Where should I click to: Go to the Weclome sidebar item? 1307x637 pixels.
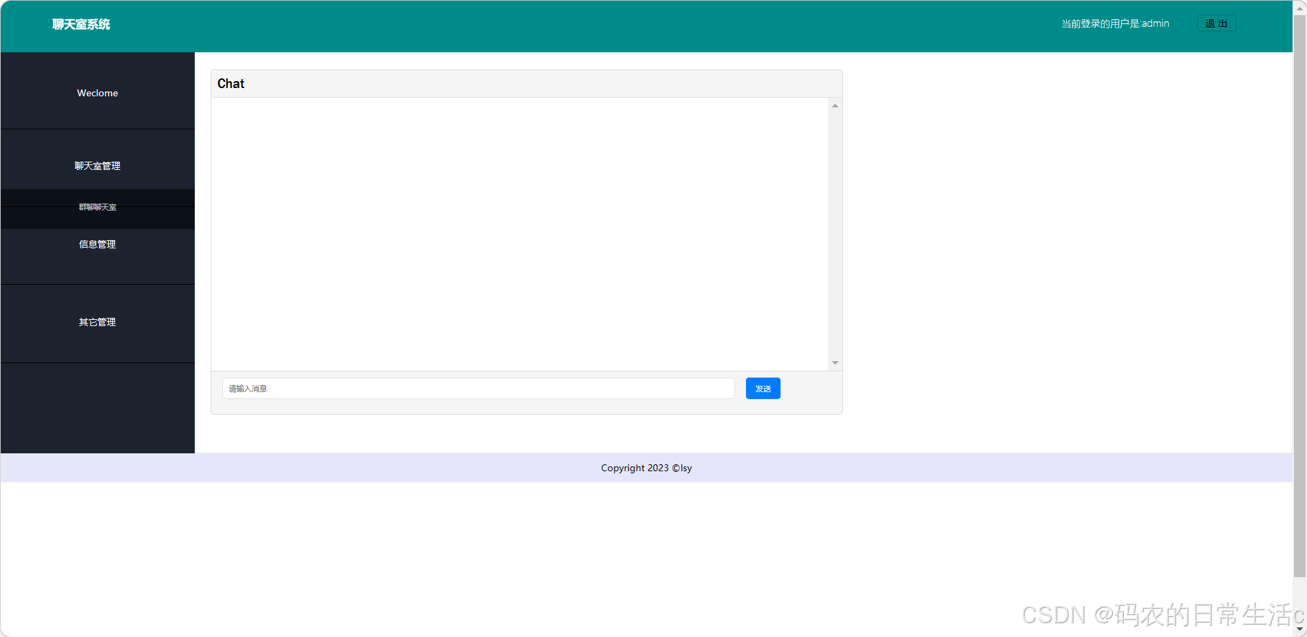point(97,92)
